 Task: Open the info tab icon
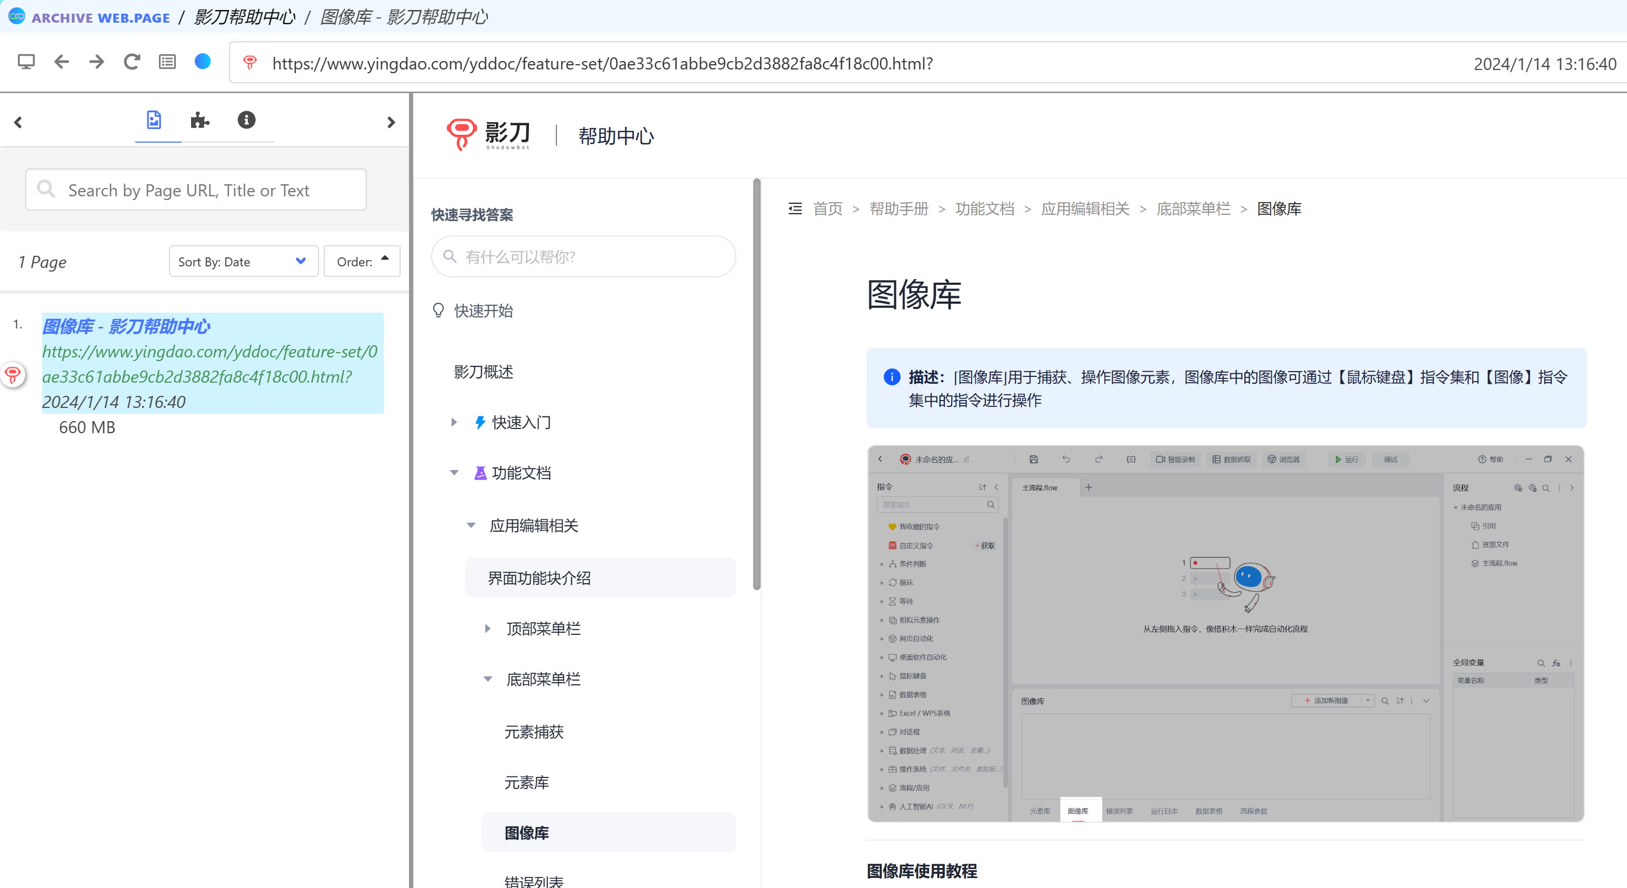point(246,120)
